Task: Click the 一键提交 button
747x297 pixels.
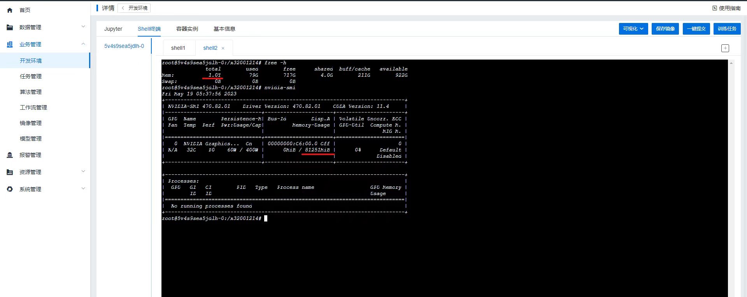Action: click(696, 29)
